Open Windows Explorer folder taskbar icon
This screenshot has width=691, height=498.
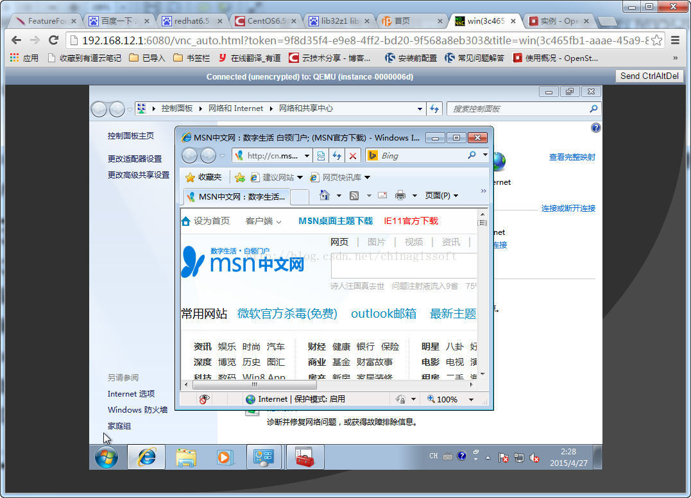(186, 457)
